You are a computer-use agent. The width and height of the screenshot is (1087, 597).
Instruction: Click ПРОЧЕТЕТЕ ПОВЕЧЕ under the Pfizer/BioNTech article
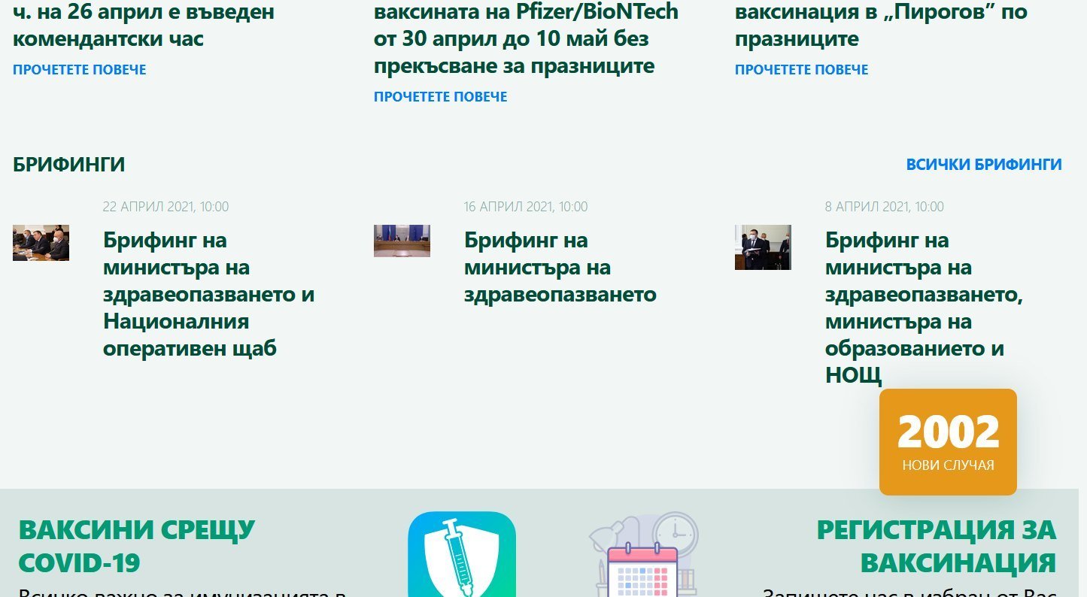coord(440,97)
